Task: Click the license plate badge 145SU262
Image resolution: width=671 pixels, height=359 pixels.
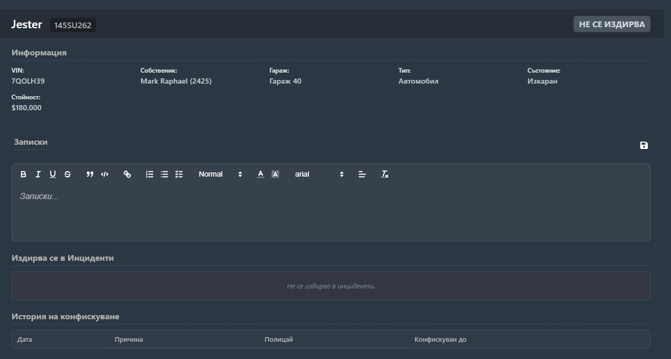Action: pyautogui.click(x=73, y=25)
